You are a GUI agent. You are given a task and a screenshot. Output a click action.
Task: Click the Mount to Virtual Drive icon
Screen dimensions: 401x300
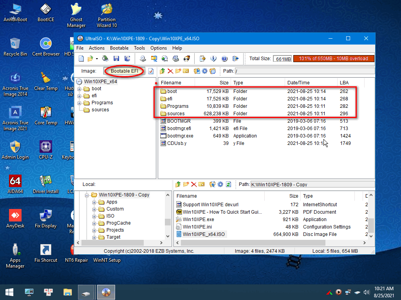(176, 59)
